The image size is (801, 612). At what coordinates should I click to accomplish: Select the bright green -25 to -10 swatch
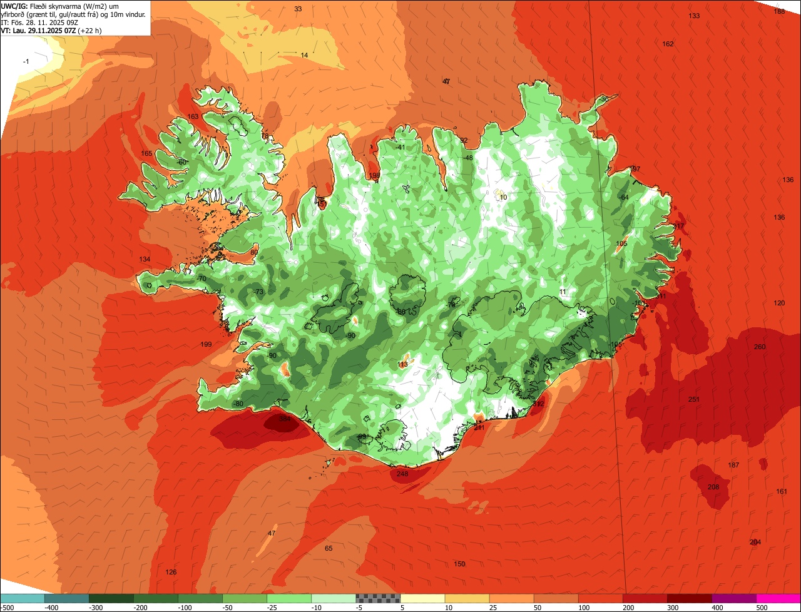tap(288, 598)
